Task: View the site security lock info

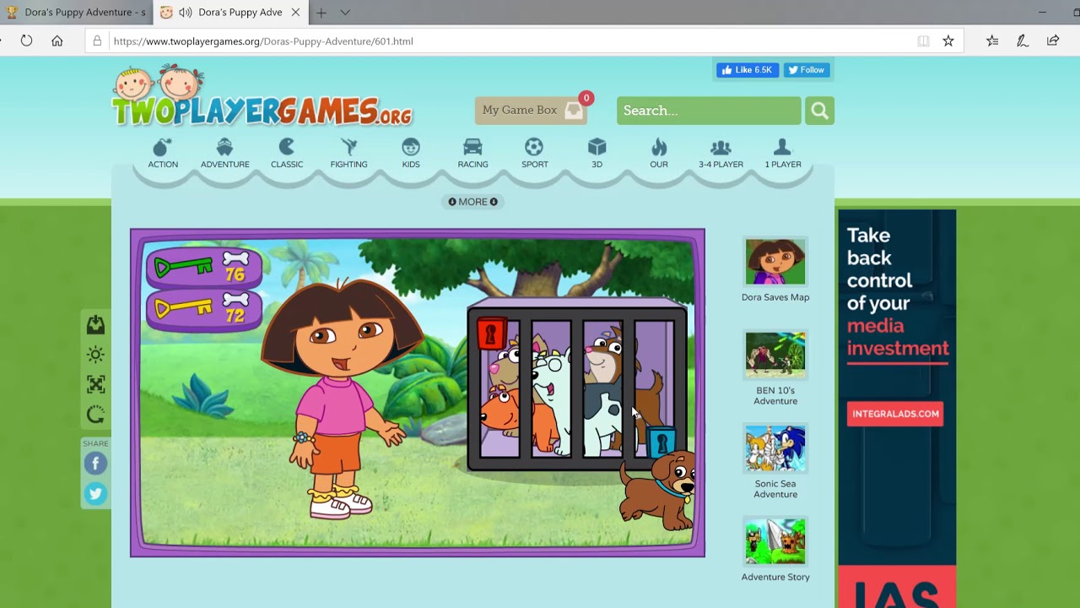Action: coord(97,41)
